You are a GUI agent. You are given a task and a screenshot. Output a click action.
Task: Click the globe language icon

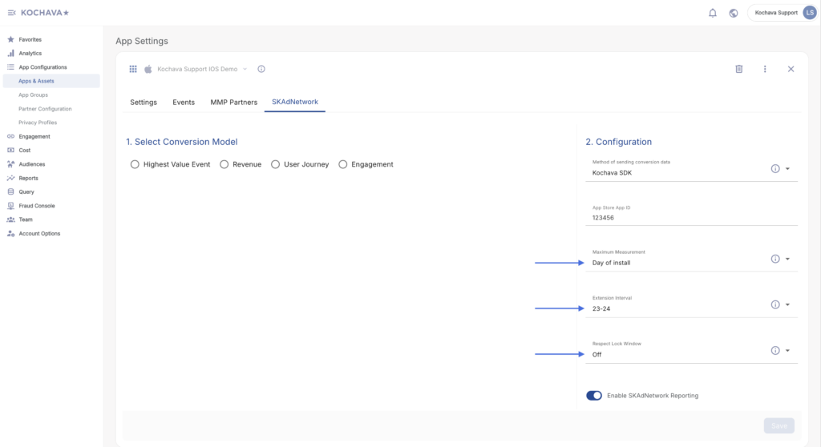[734, 13]
